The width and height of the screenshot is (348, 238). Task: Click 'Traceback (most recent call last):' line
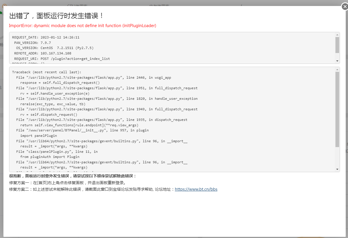(x=47, y=72)
